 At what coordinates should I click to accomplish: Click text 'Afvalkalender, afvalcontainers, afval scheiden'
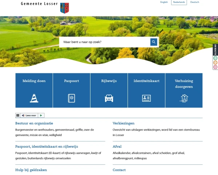142,153
